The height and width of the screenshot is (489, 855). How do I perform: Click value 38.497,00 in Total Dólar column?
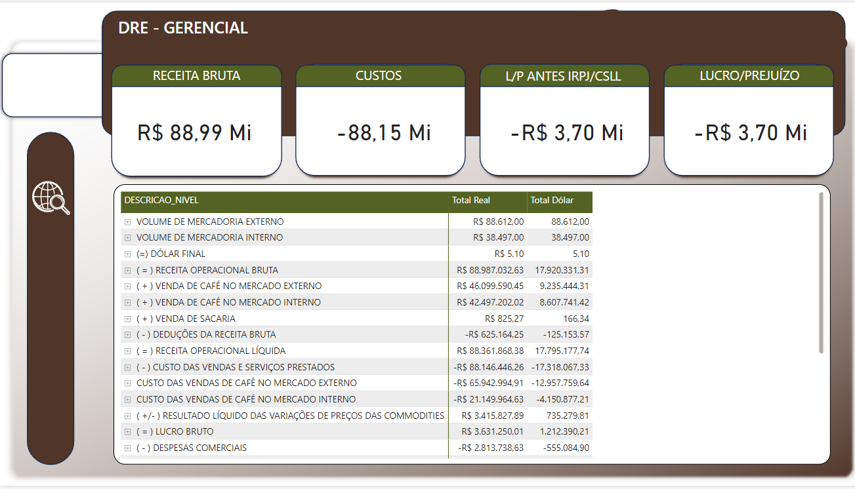click(x=570, y=238)
